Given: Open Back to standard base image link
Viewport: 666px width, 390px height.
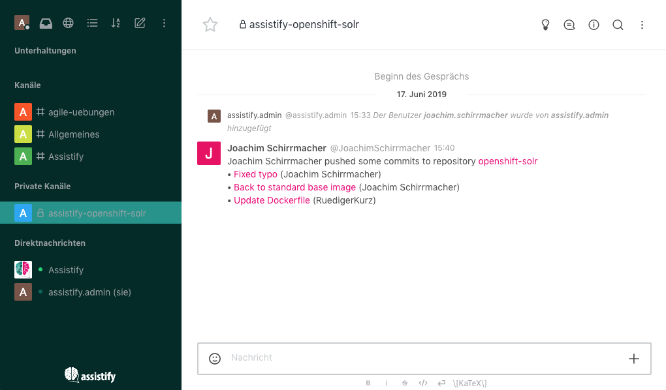Looking at the screenshot, I should (294, 188).
